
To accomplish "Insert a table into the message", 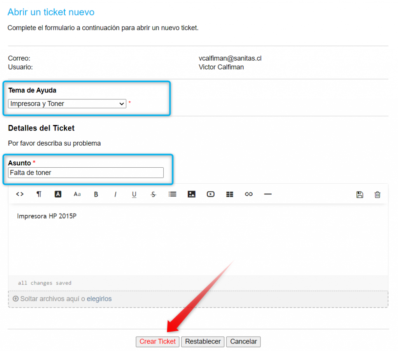I will pyautogui.click(x=230, y=194).
